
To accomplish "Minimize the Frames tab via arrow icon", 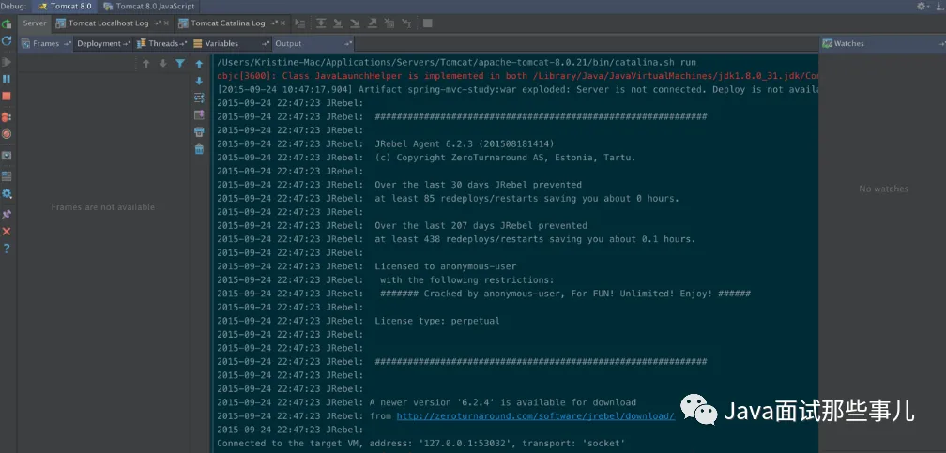I will click(x=68, y=43).
